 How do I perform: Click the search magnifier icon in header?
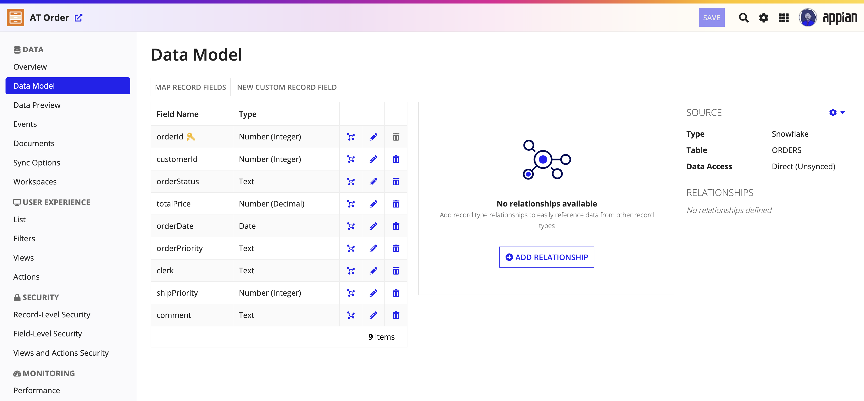point(743,18)
